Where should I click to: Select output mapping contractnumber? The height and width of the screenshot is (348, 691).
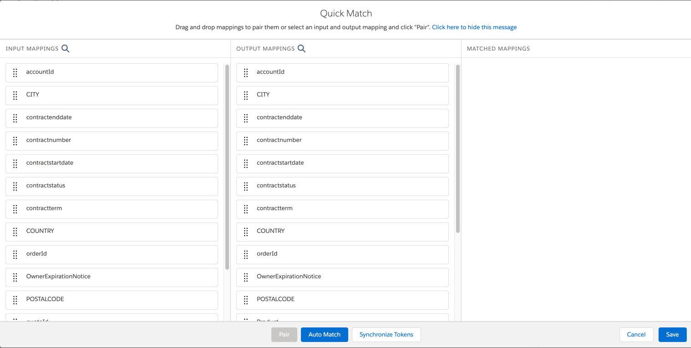[342, 141]
